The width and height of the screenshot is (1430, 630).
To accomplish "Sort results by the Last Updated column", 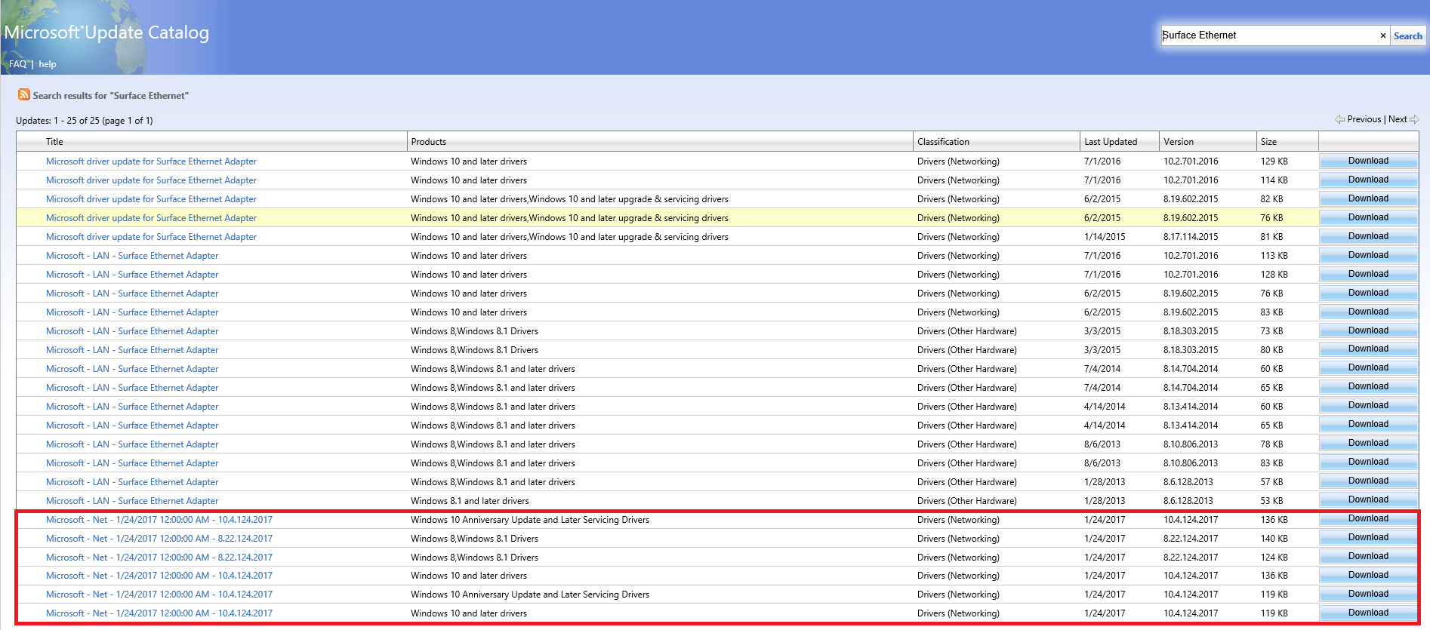I will tap(1111, 142).
